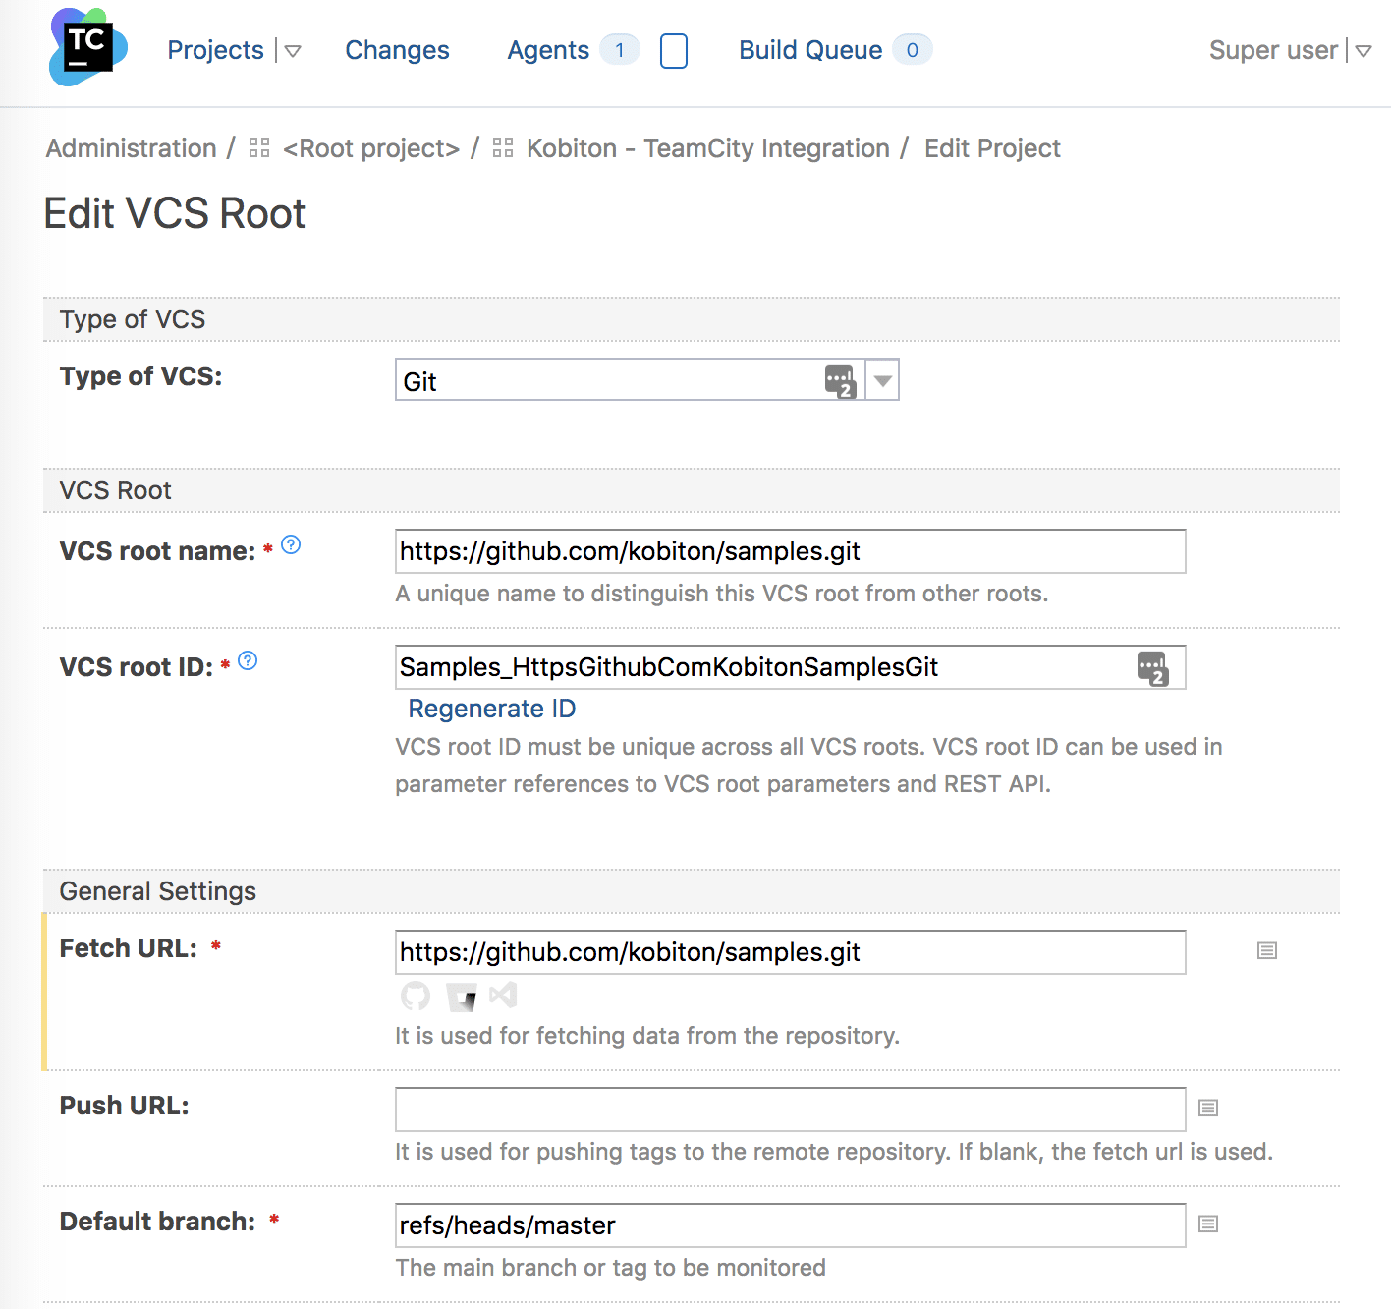Click the VCS root name text field
Image resolution: width=1391 pixels, height=1309 pixels.
791,551
